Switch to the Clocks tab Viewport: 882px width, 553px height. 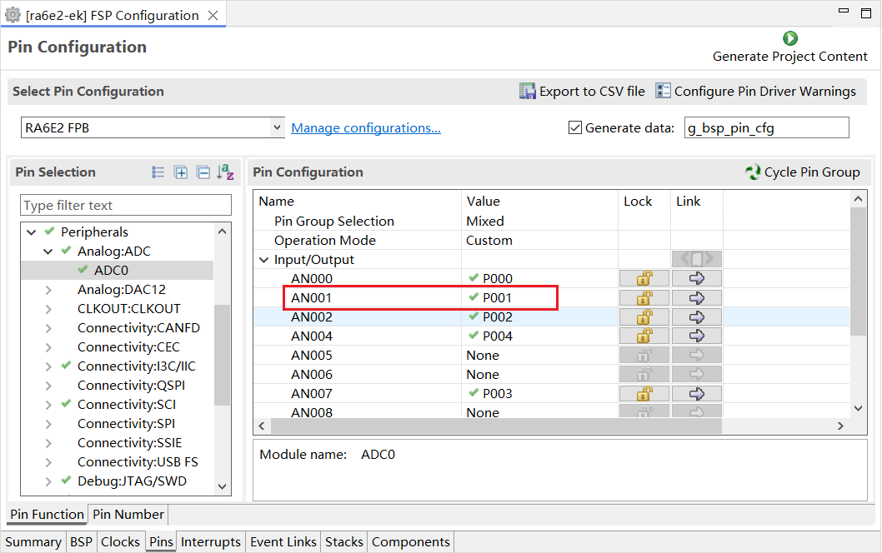pos(120,542)
